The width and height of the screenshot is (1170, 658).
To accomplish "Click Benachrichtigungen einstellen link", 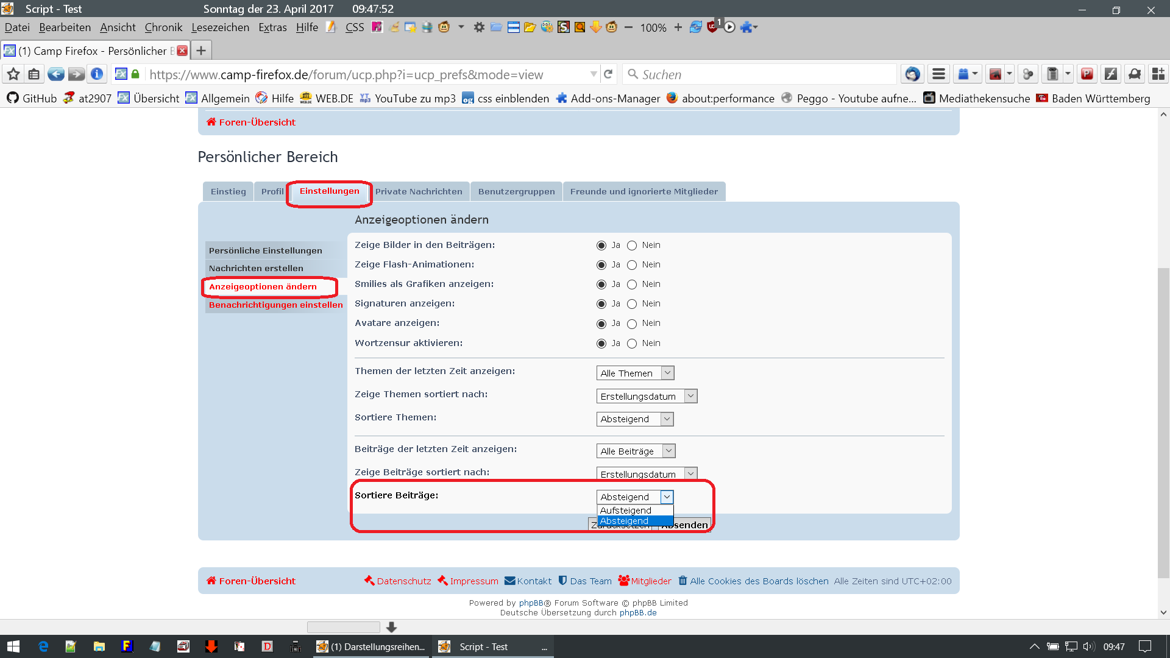I will click(275, 305).
